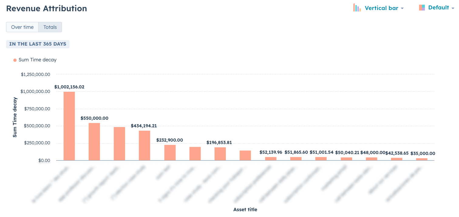Screen dimensions: 459x217
Task: Click the Asset title x-axis label
Action: click(245, 210)
